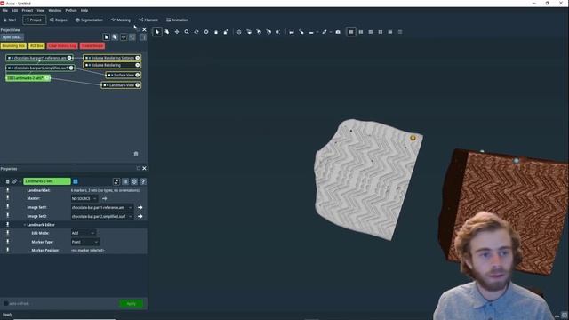Click the camera Snapshot icon in viewer toolbar
Image resolution: width=569 pixels, height=320 pixels.
338,32
